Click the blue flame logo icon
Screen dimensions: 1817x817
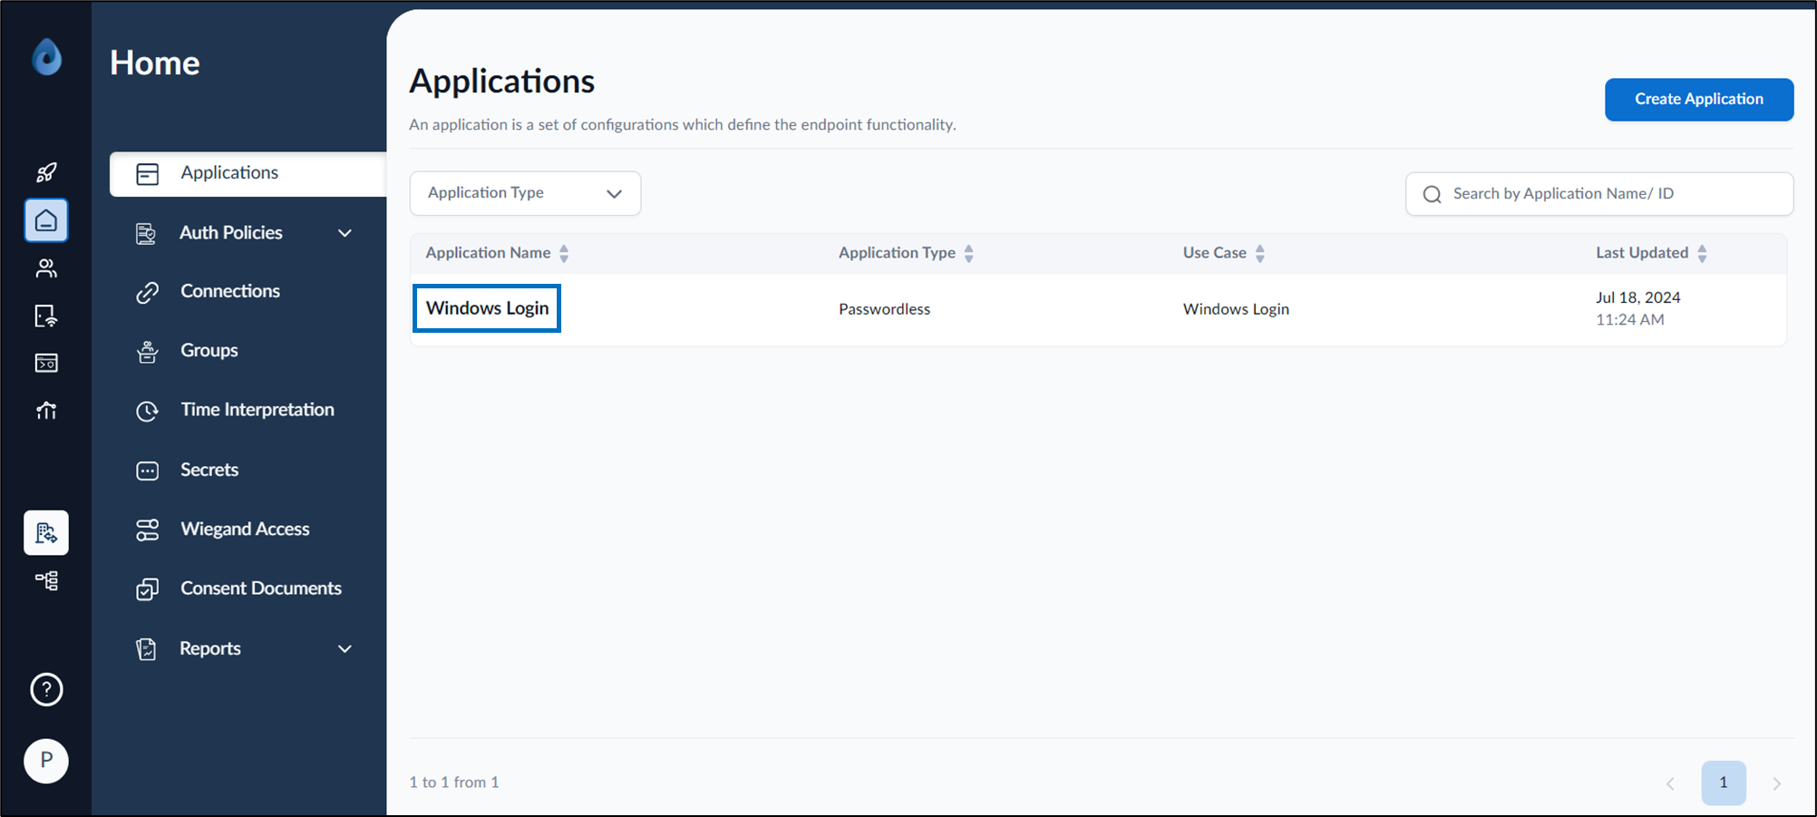[46, 57]
